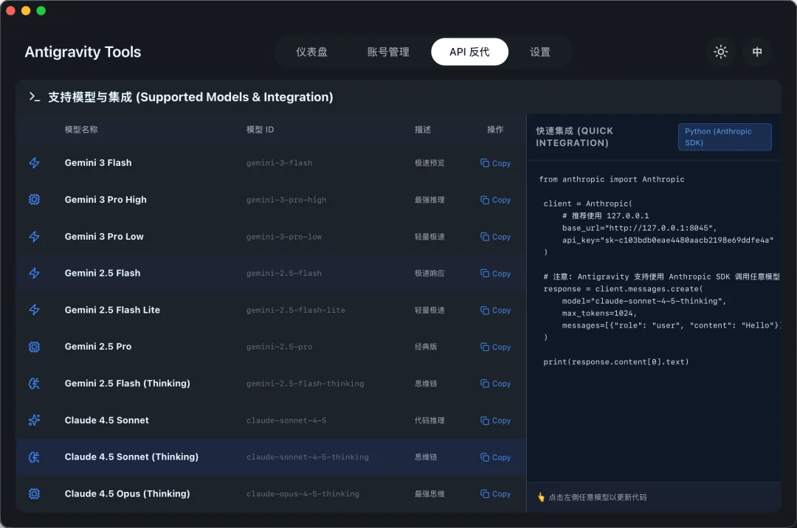
Task: Click the lightning icon beside Gemini 3 Flash
Action: (34, 163)
